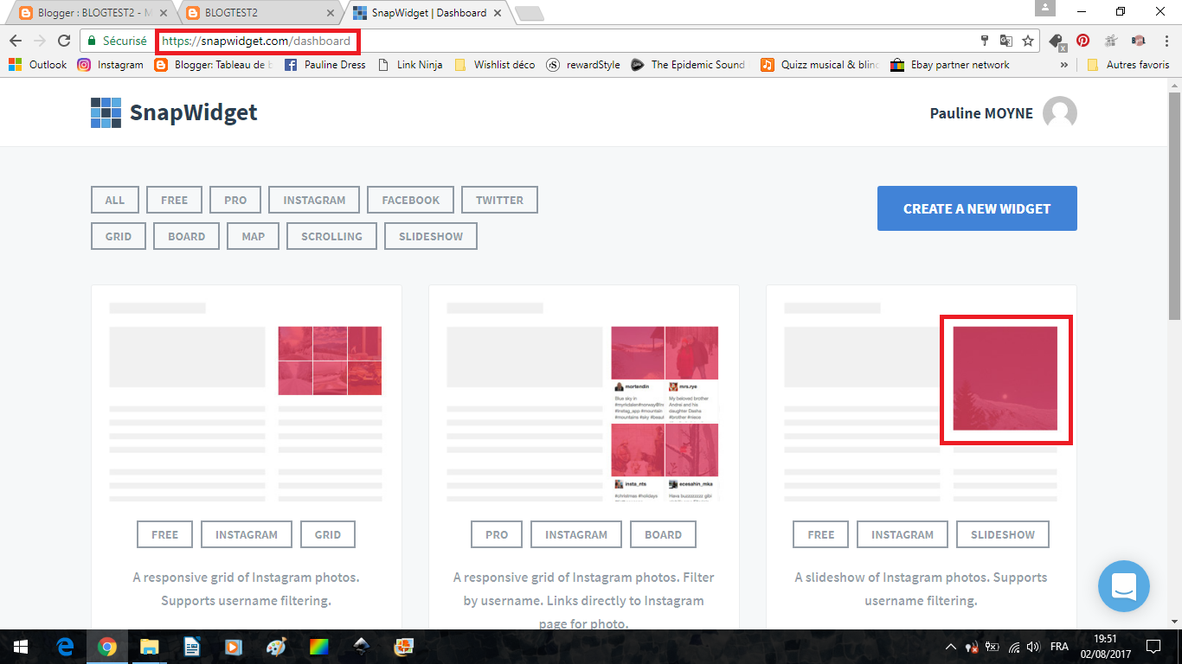Expand the hidden bookmarks overflow chevron

1063,65
